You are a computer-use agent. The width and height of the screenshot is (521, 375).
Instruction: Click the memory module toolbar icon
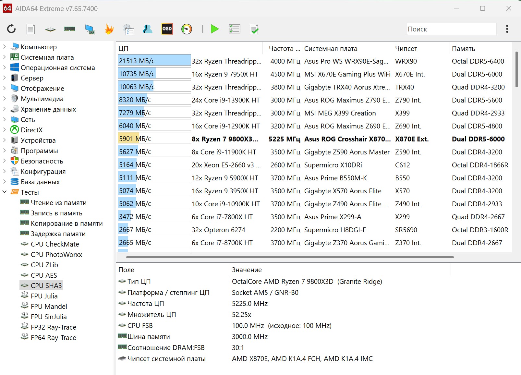[x=70, y=29]
